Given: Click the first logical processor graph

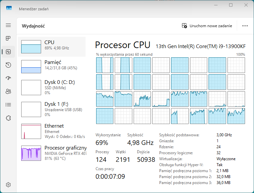Looking at the screenshot, I should click(104, 65).
